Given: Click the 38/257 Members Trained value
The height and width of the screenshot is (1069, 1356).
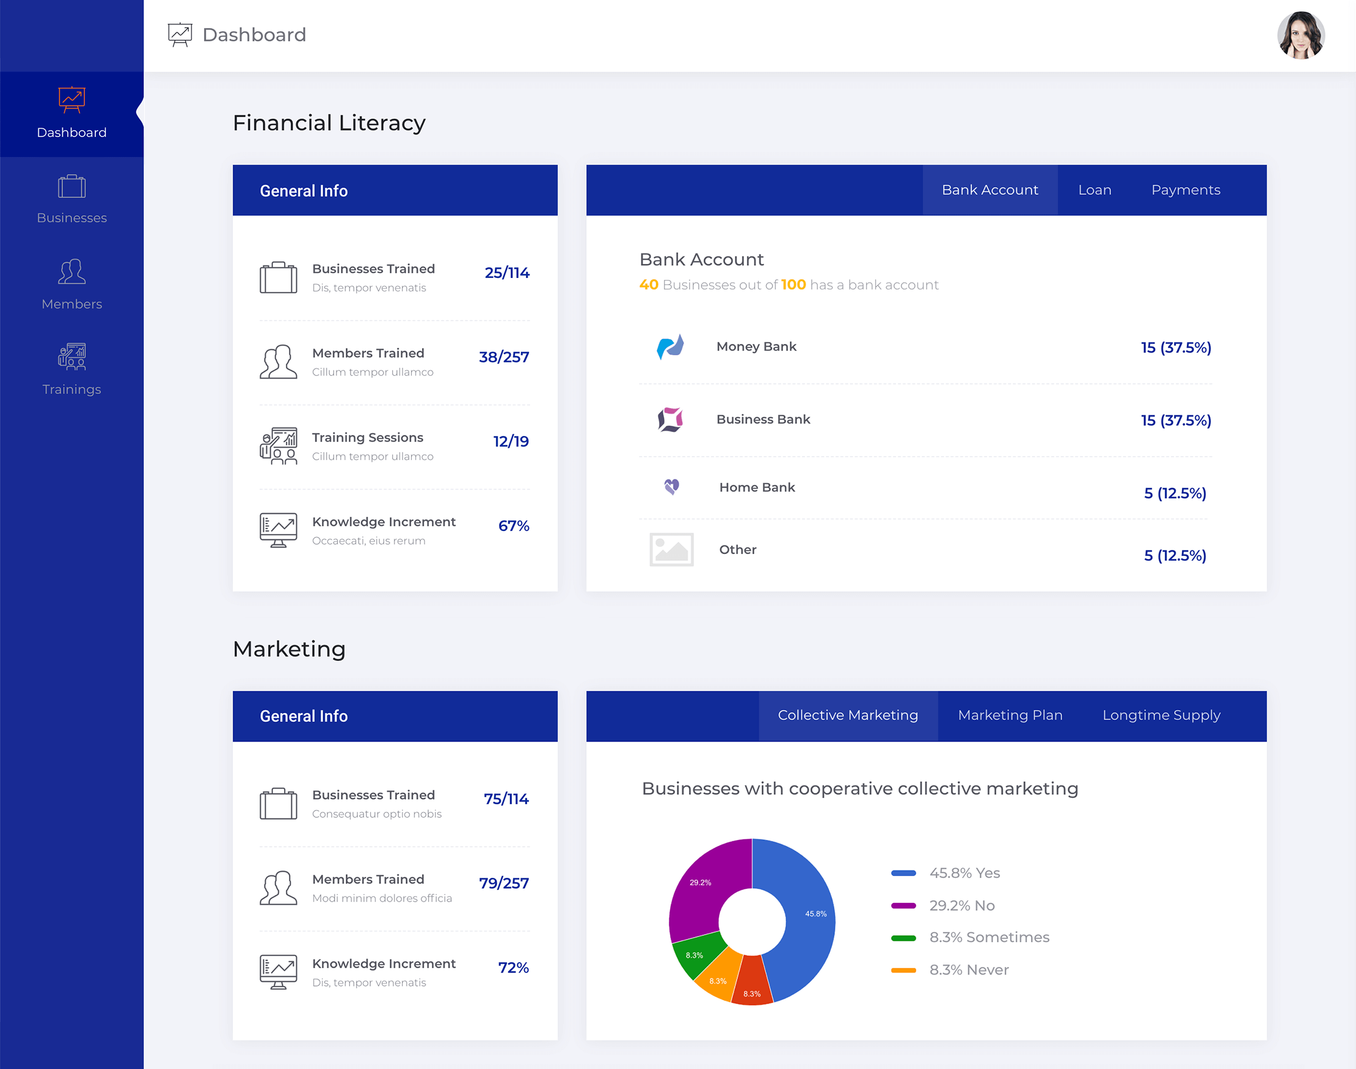Looking at the screenshot, I should tap(504, 357).
